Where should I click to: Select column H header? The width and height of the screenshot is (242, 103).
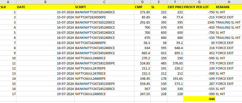(229, 2)
